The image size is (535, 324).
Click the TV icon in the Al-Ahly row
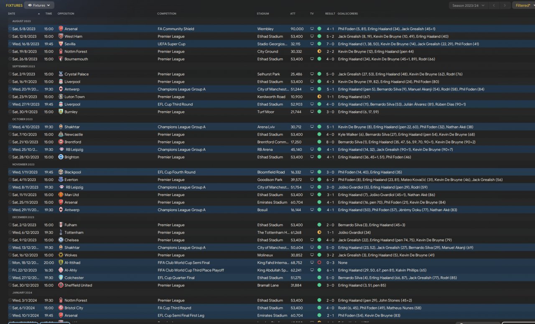pos(312,270)
